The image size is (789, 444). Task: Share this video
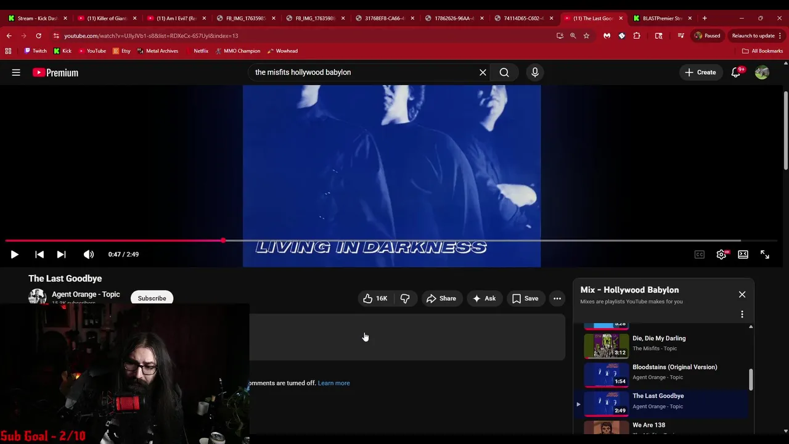[x=441, y=298]
